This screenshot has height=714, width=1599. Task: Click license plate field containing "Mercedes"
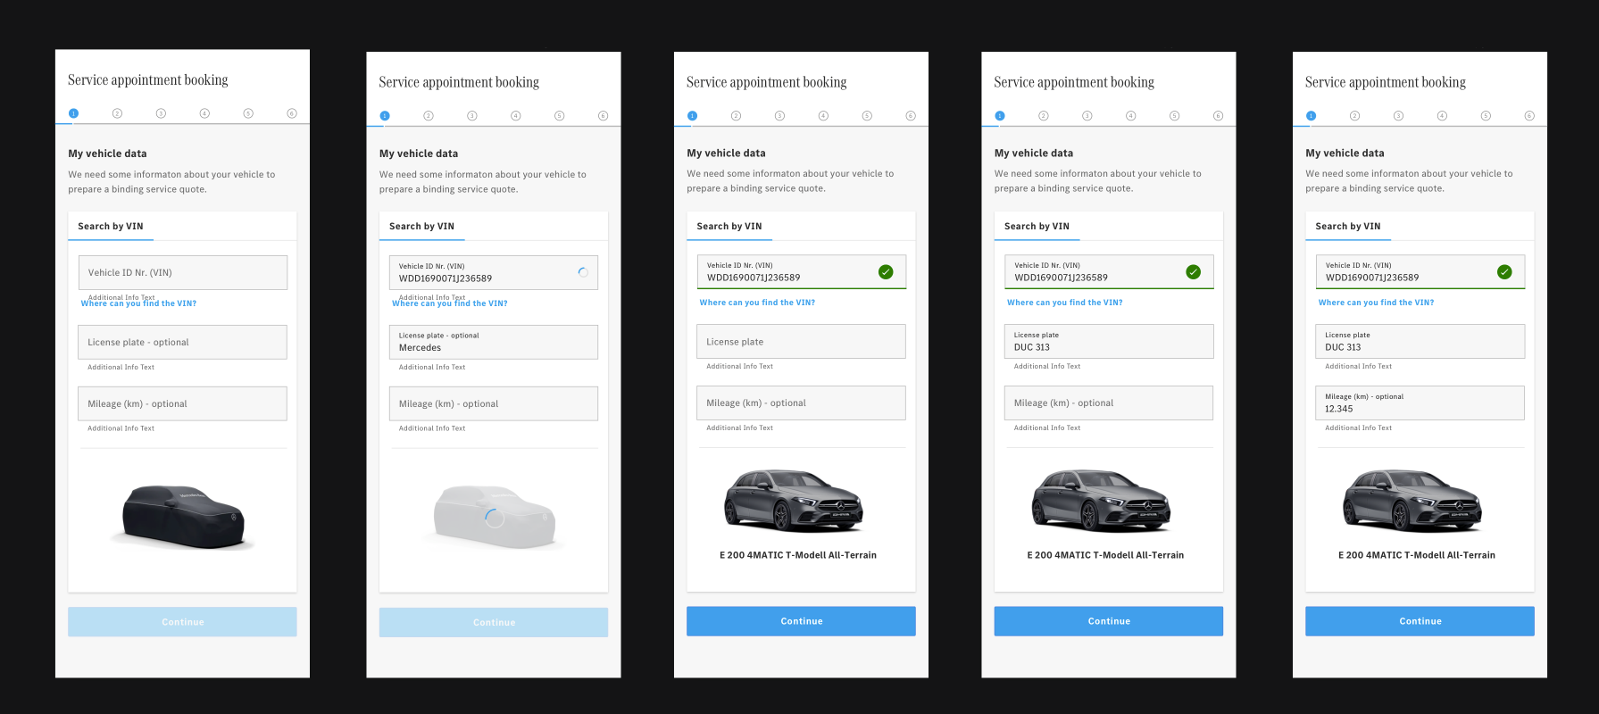[494, 342]
